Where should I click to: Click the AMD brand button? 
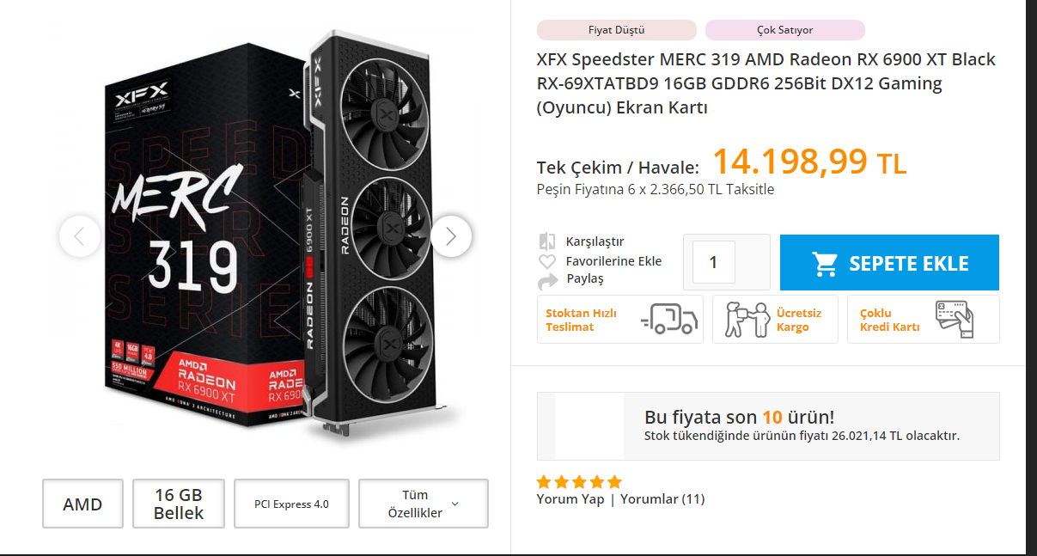tap(82, 504)
